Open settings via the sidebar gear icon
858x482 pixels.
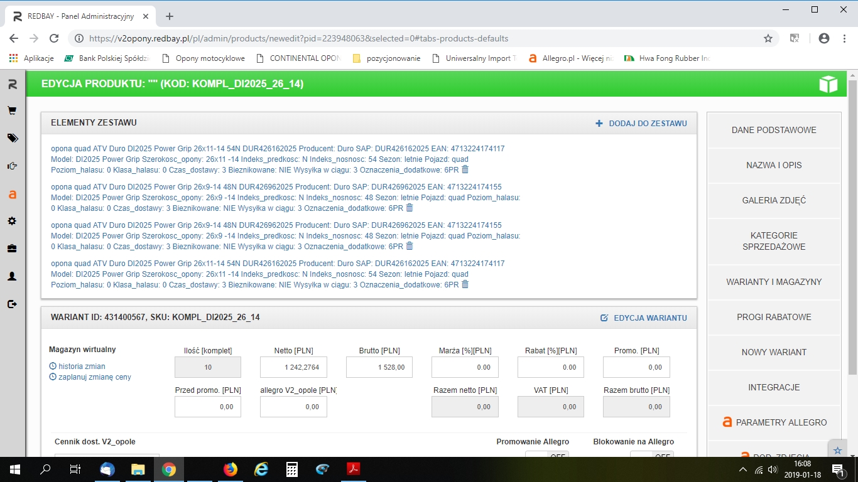click(12, 221)
